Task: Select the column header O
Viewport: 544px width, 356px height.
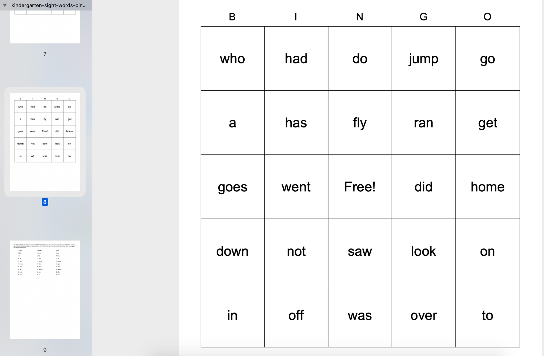Action: click(487, 17)
